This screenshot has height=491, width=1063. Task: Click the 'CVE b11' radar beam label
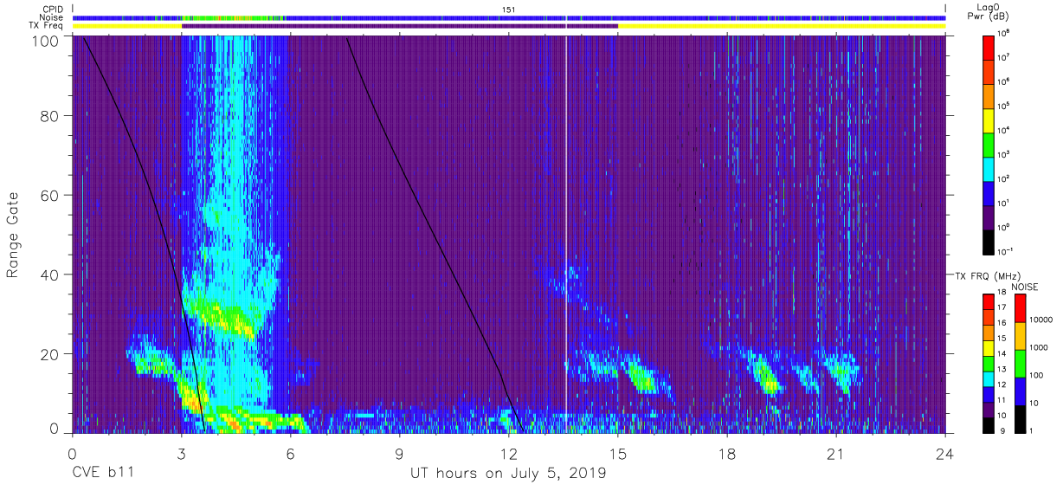tap(101, 474)
